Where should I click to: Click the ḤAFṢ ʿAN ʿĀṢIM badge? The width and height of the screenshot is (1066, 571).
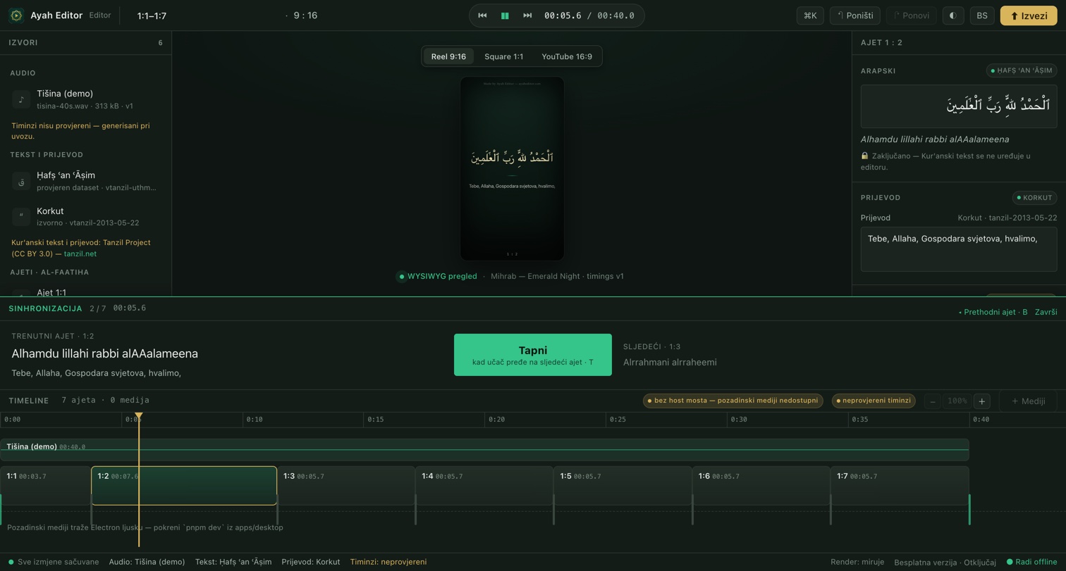click(x=1022, y=70)
